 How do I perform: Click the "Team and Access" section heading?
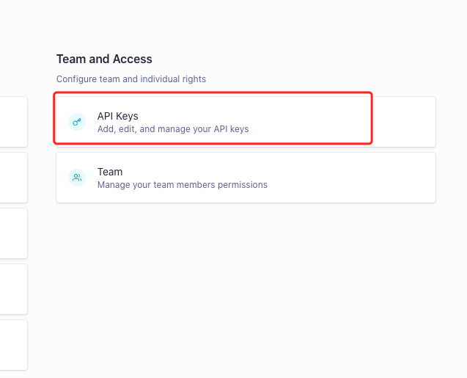click(104, 59)
